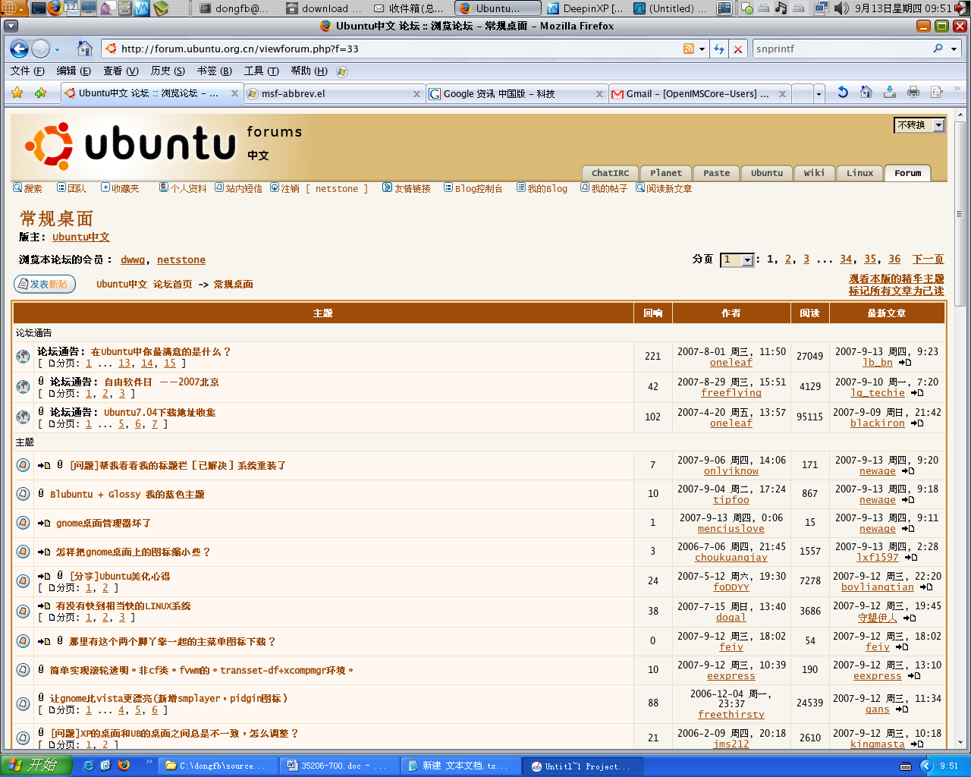
Task: Click the logout icon at panel's right end
Action: coord(962,8)
